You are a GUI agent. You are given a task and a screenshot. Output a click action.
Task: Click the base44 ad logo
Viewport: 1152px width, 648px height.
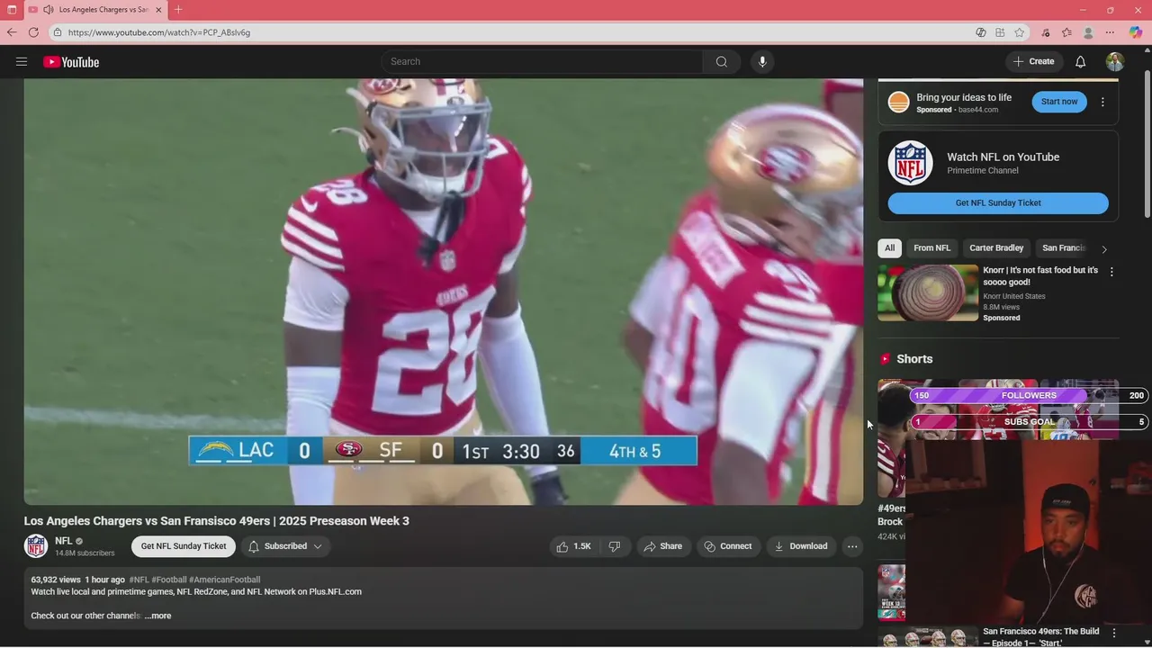pos(899,102)
